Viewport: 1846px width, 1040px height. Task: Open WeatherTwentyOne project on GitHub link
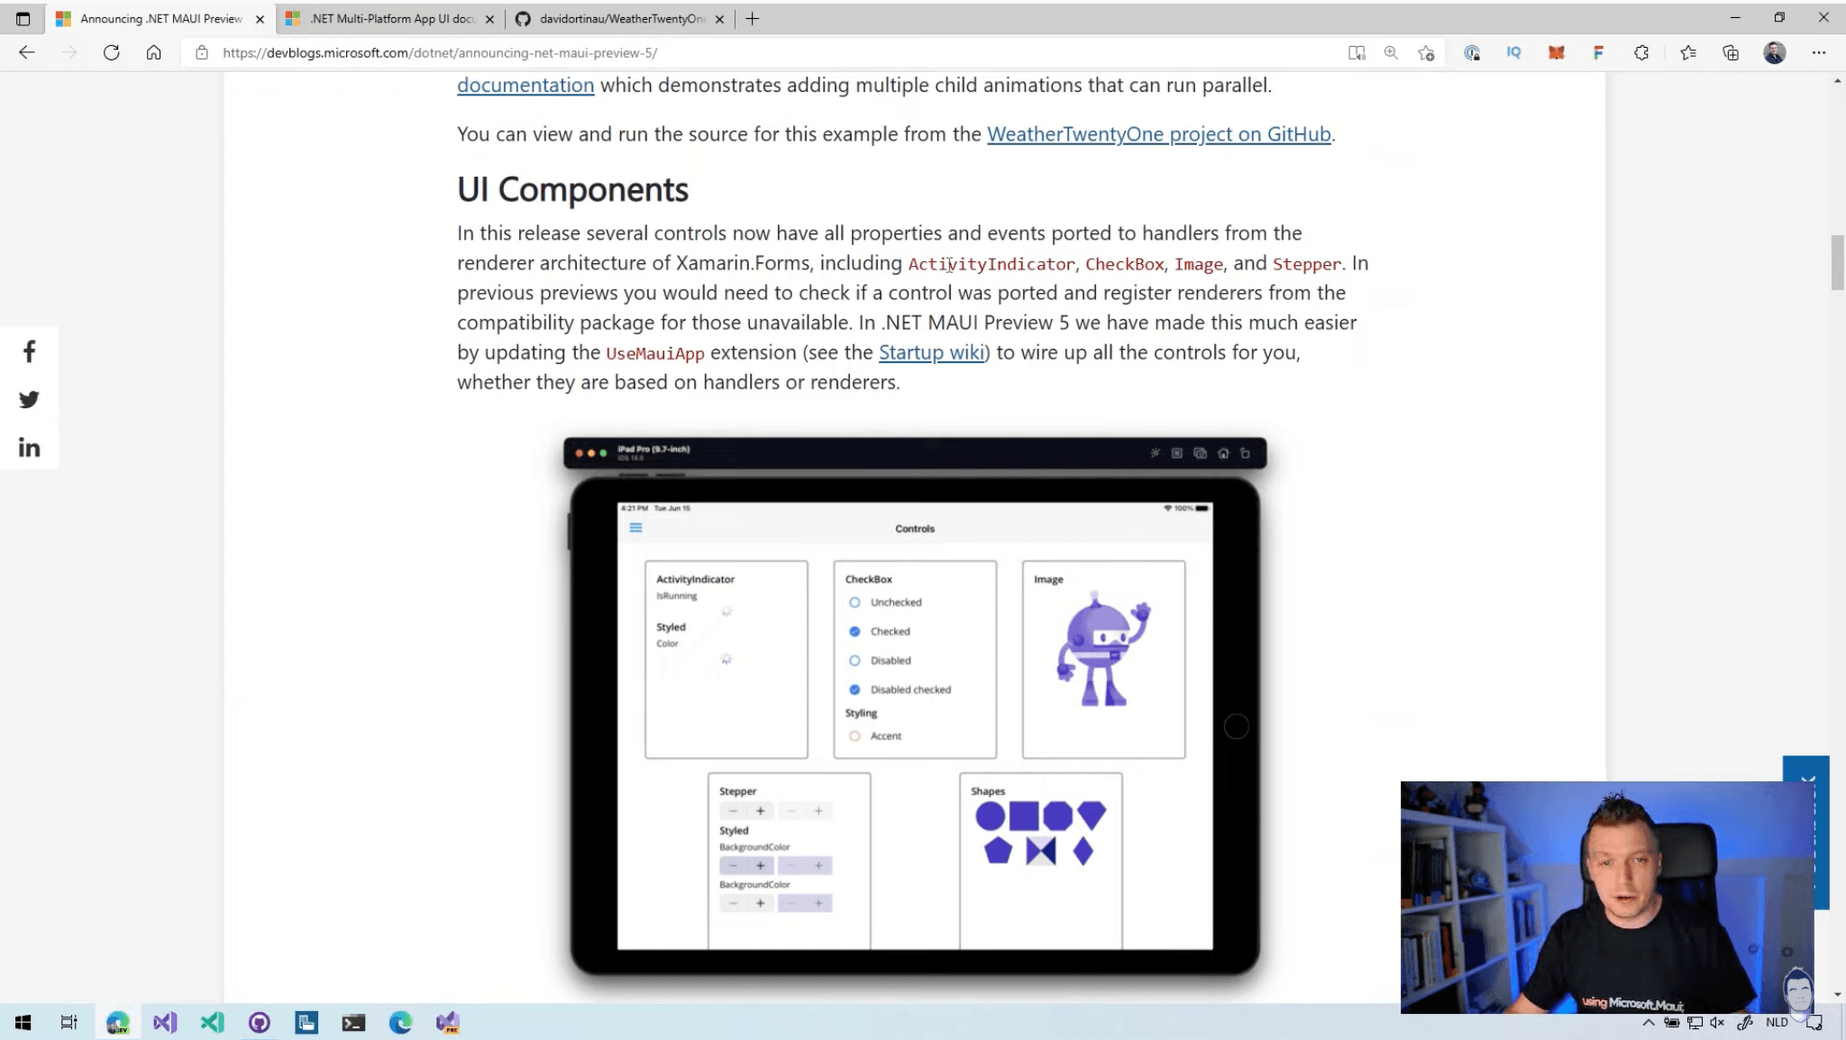tap(1159, 133)
